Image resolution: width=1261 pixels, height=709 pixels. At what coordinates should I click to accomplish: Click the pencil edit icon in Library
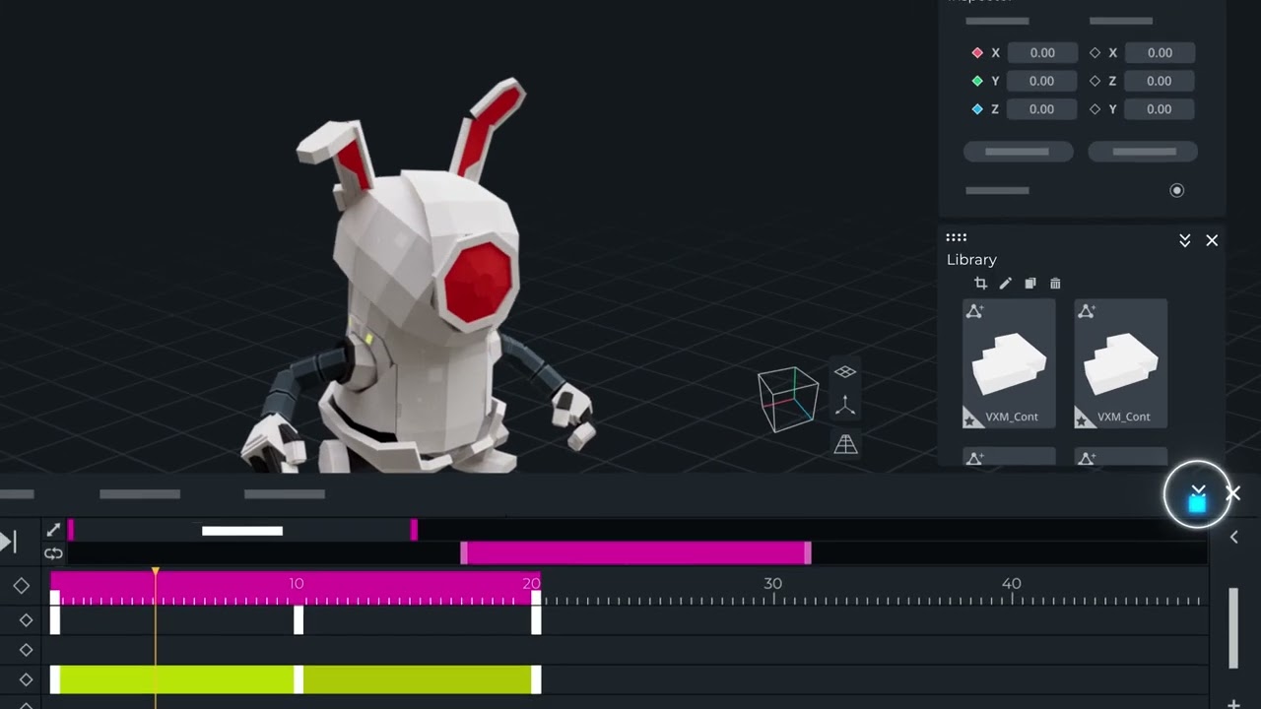pos(1005,284)
